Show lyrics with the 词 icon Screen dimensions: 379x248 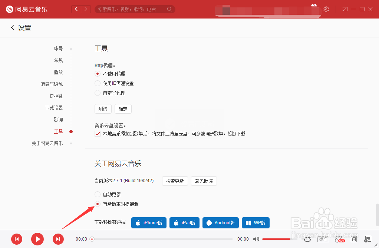coord(354,239)
